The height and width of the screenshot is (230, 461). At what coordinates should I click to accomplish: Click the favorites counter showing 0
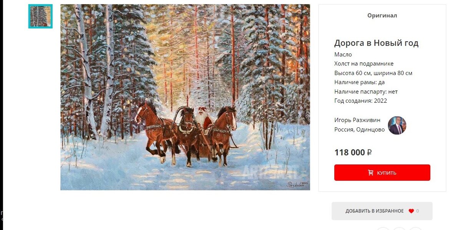pos(418,211)
